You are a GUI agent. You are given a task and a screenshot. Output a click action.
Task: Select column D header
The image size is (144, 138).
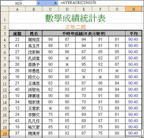click(x=67, y=9)
